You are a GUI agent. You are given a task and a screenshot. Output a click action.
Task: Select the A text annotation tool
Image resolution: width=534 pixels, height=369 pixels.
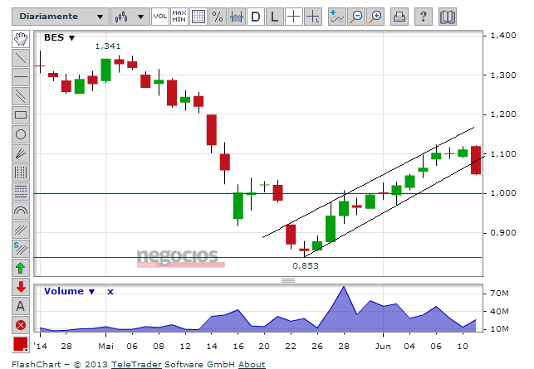pyautogui.click(x=21, y=306)
